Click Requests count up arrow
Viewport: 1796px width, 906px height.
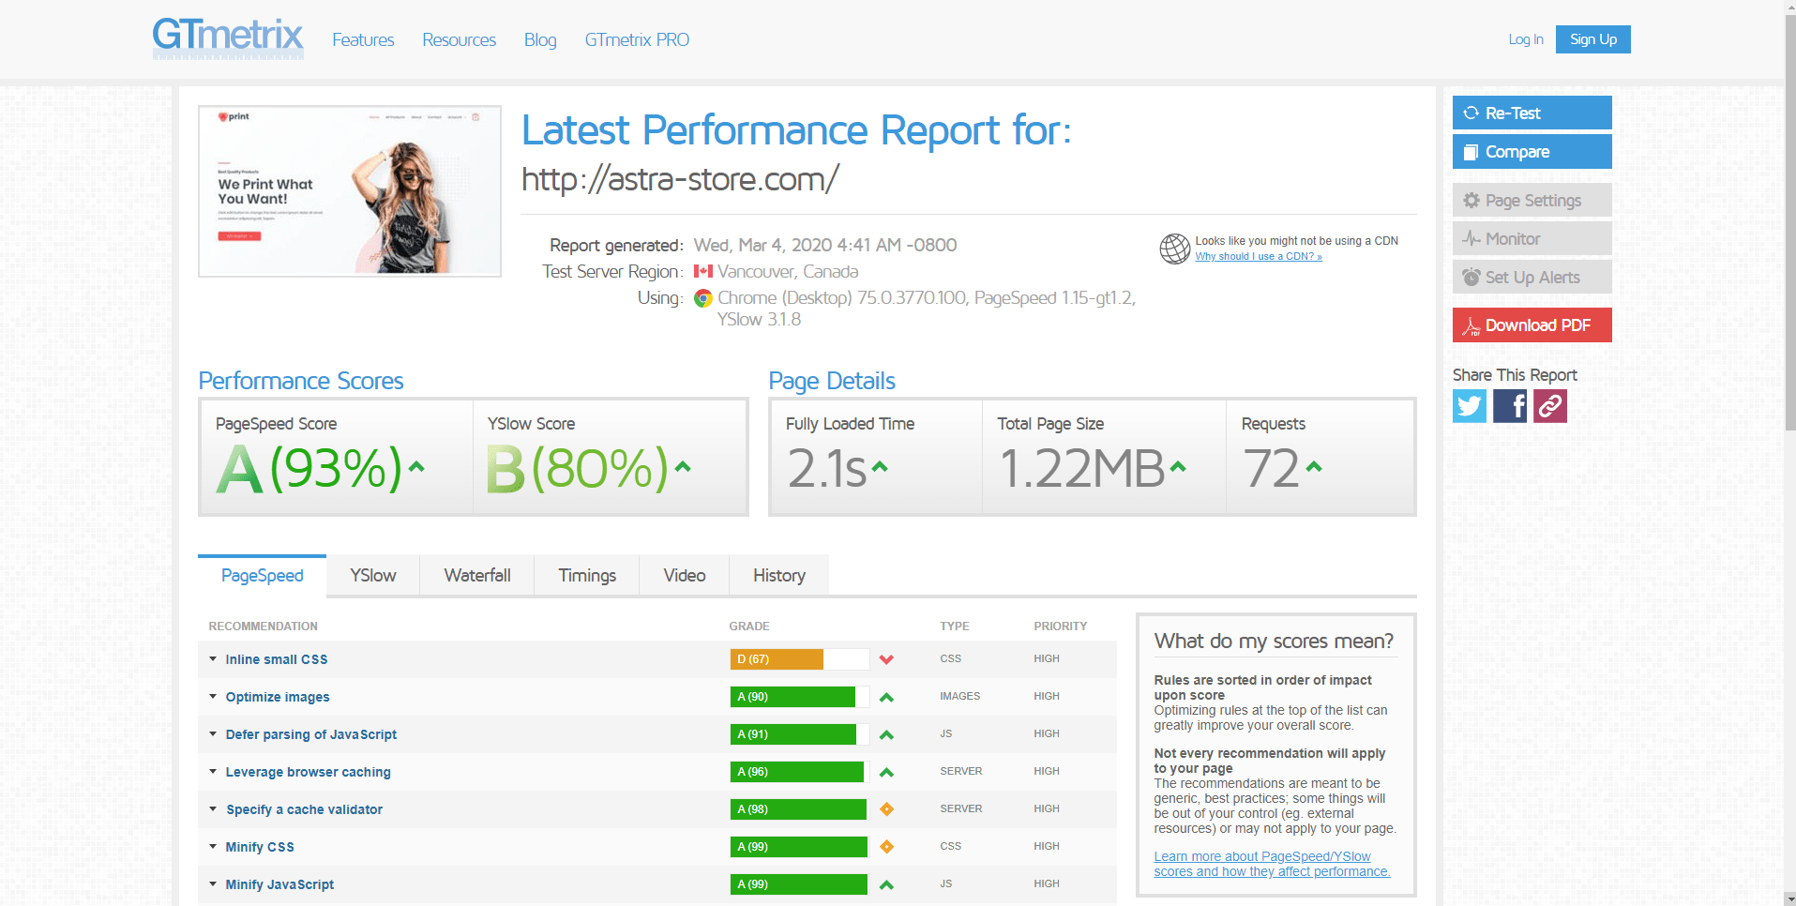coord(1314,466)
